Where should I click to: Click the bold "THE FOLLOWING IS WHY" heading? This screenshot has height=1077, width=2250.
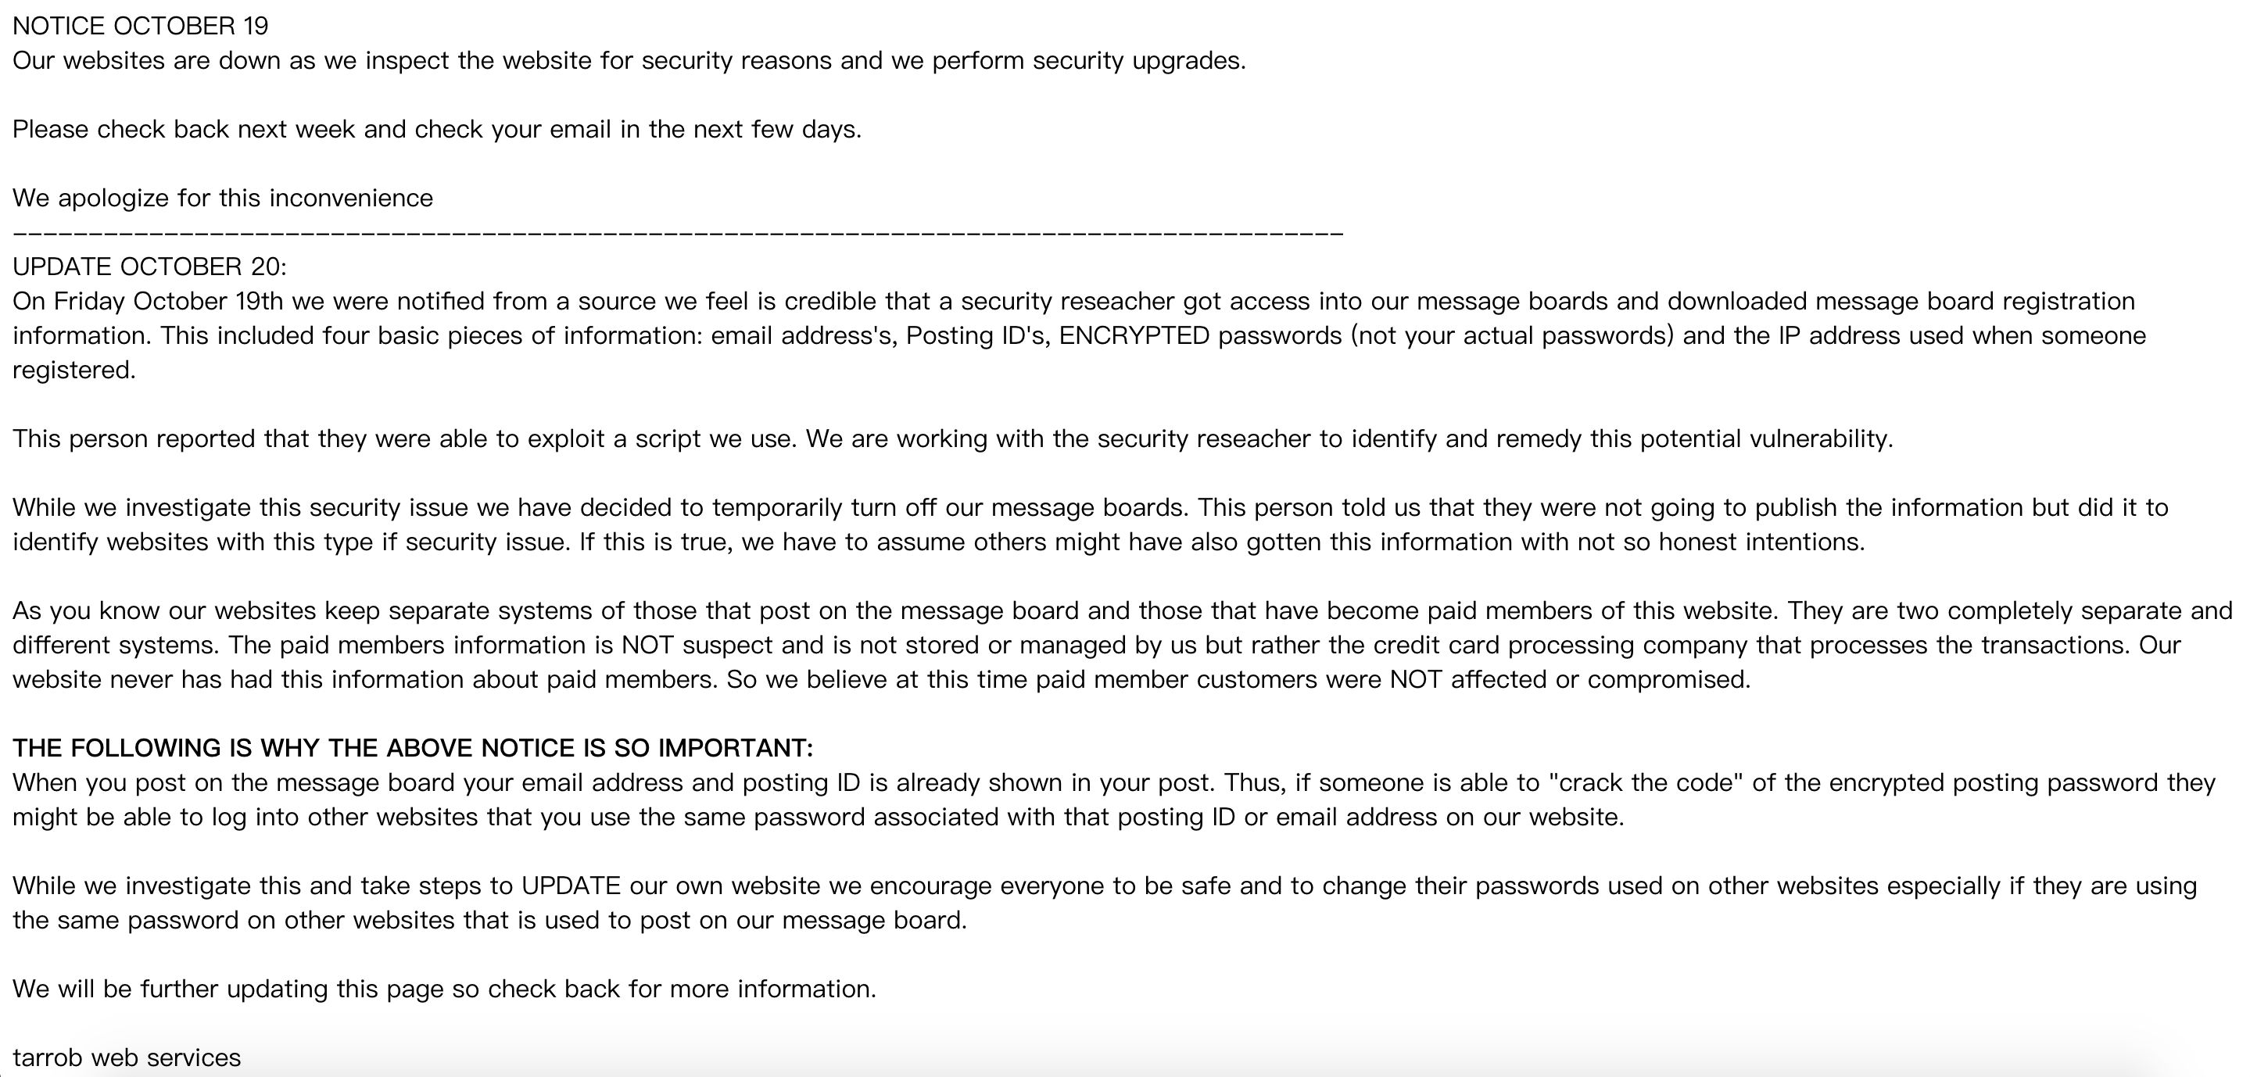(x=412, y=748)
